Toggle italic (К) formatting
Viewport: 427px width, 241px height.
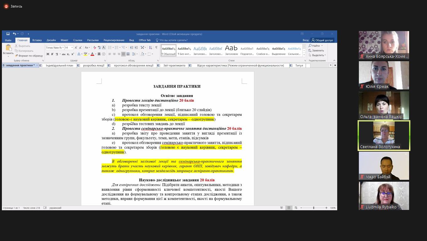[x=52, y=54]
